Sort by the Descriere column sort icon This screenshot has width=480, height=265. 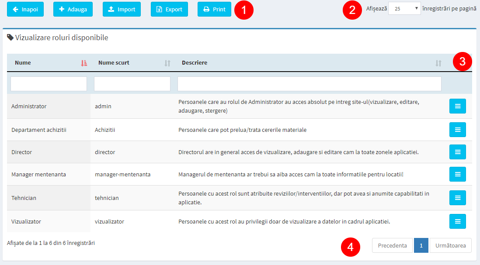438,63
